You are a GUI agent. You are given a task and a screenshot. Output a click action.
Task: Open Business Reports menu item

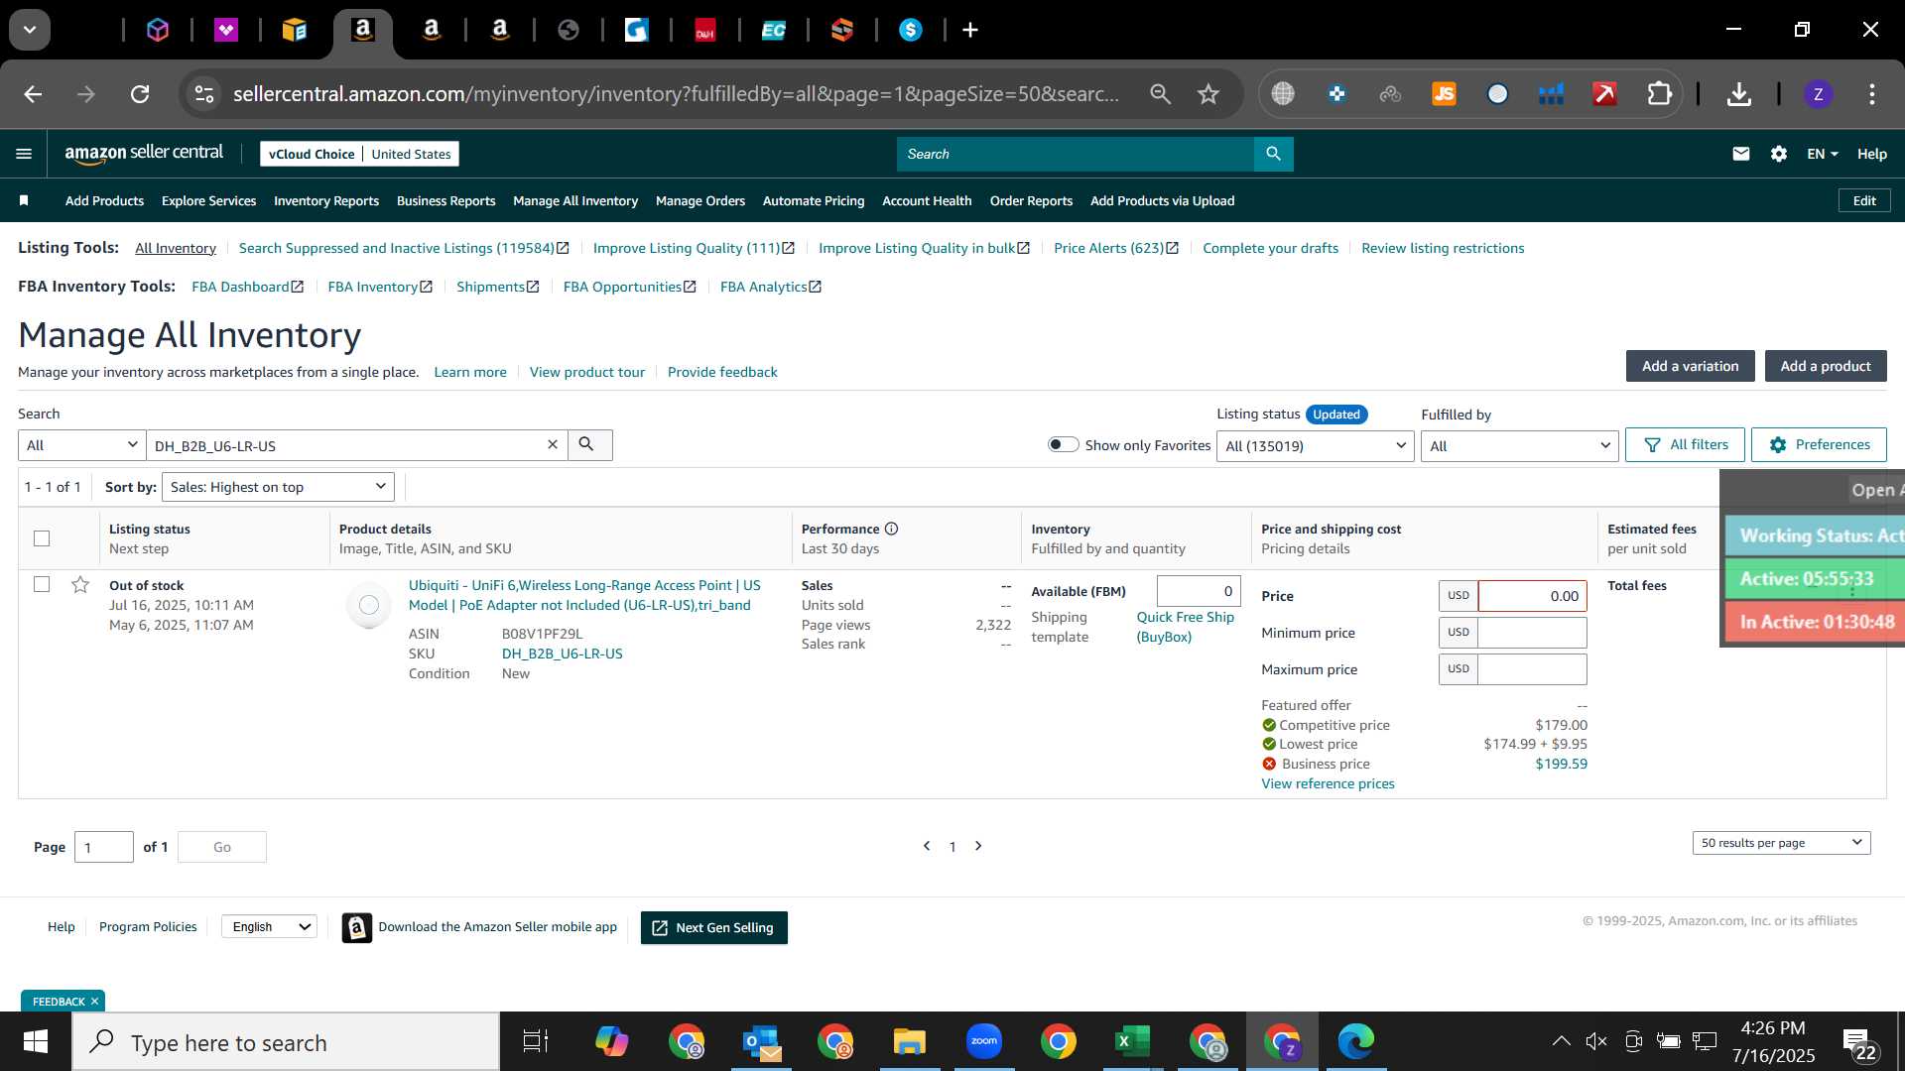click(445, 200)
